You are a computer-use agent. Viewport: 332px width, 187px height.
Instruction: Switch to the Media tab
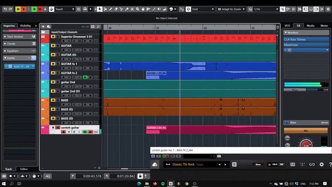[310, 25]
